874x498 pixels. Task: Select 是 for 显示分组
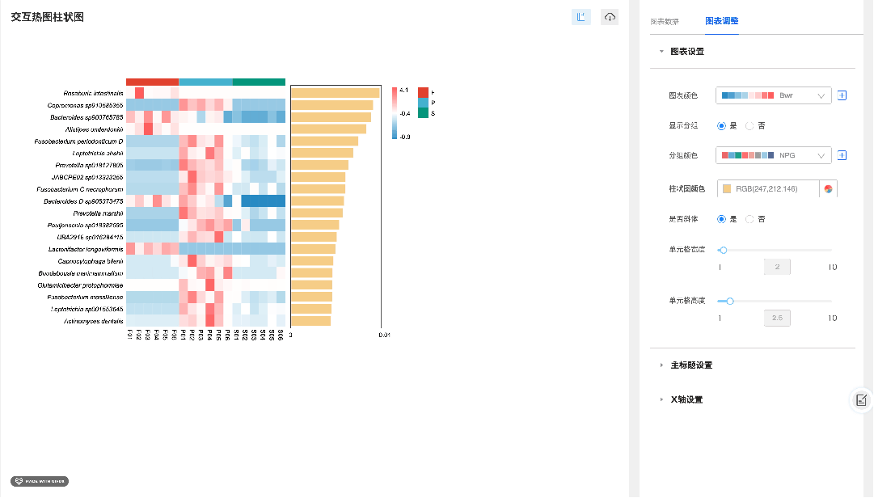point(721,126)
